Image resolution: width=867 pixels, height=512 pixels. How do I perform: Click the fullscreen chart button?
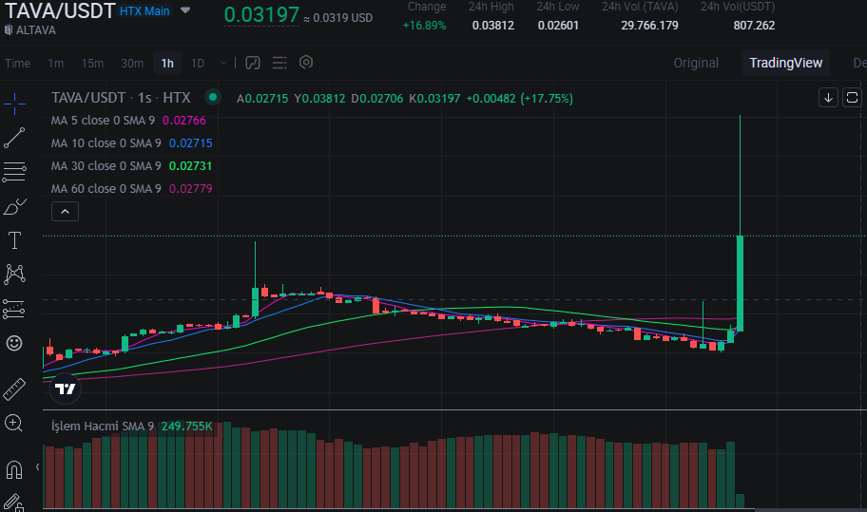[x=852, y=97]
